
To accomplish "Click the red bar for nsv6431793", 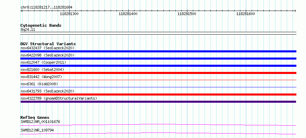I will (158, 95).
